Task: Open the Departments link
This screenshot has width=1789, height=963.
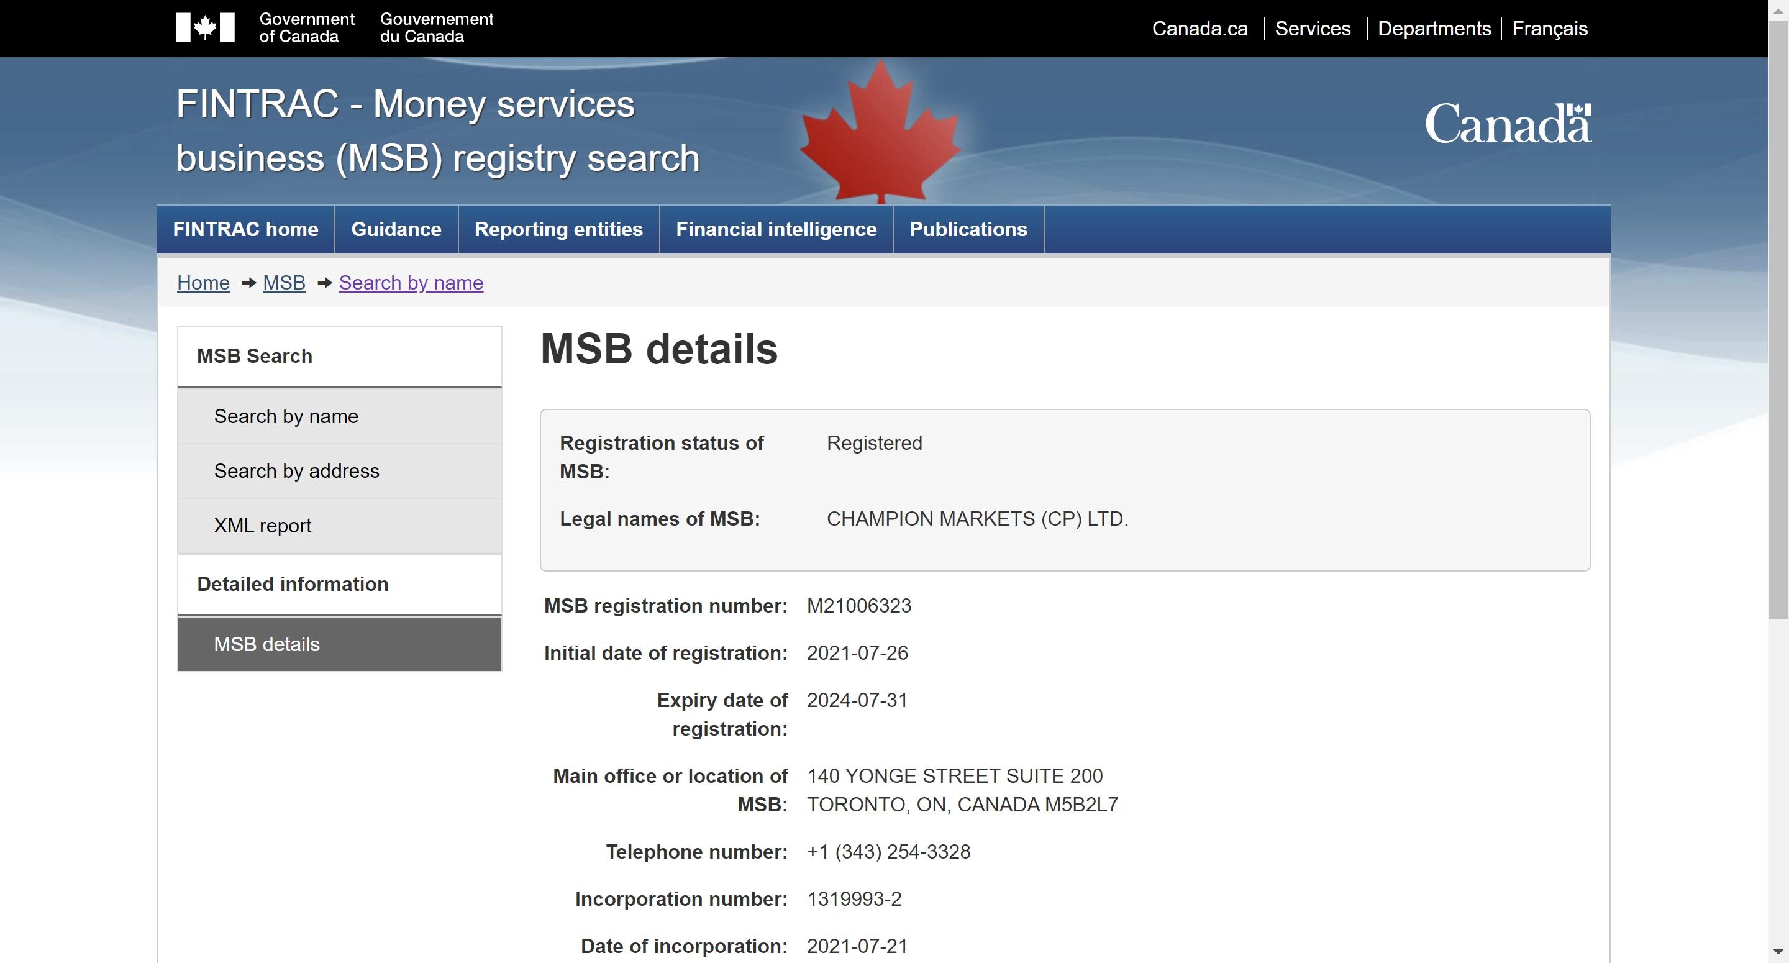Action: [1434, 29]
